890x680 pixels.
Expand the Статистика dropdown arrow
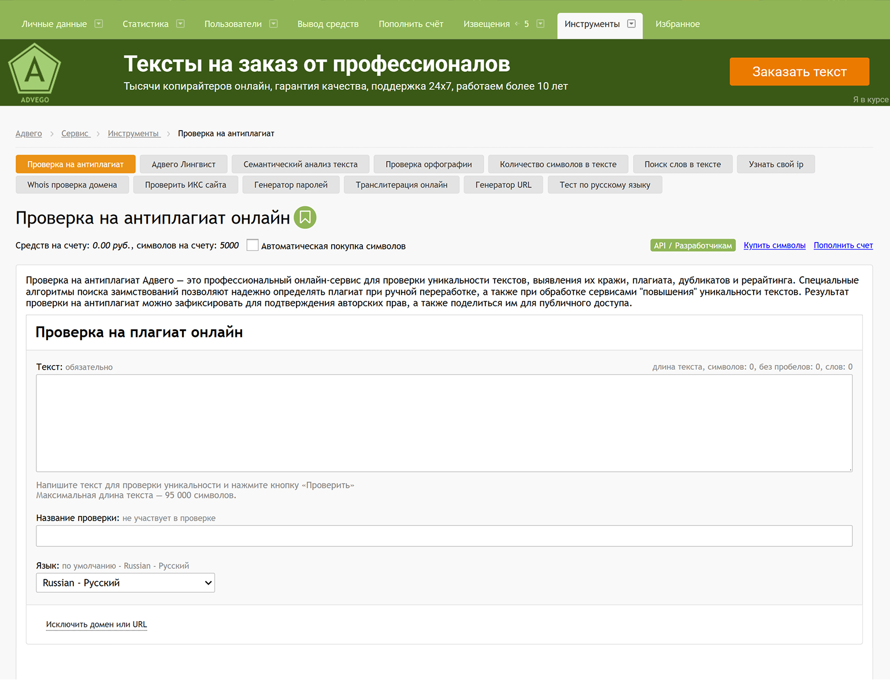click(180, 24)
